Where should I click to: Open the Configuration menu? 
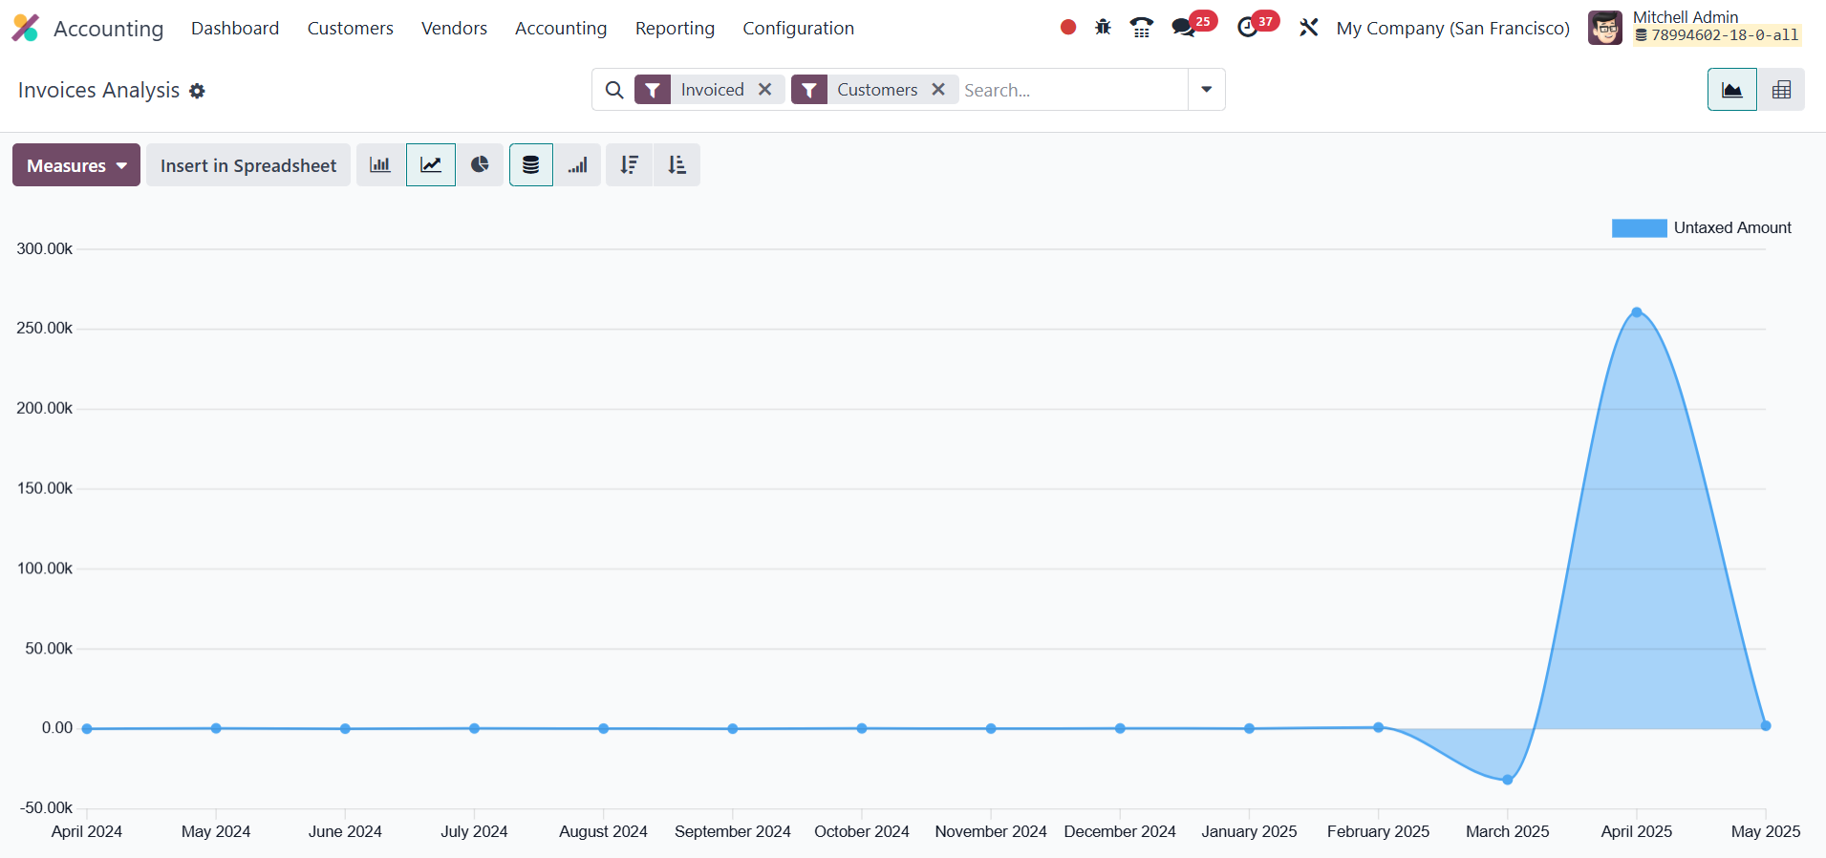point(798,28)
